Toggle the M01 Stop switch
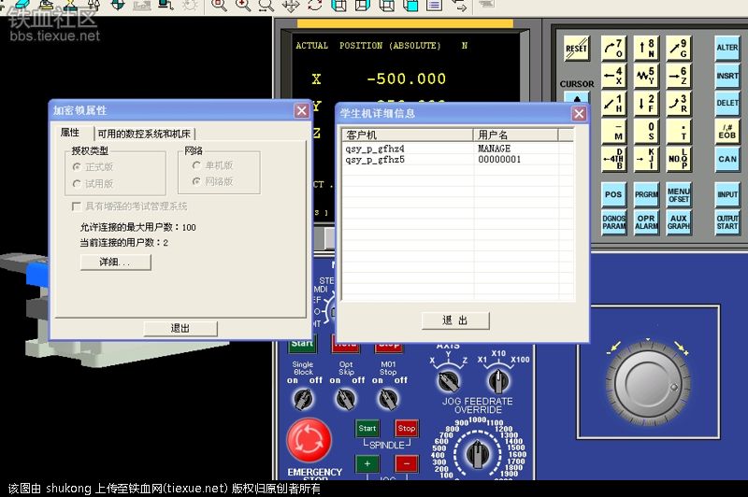 388,400
